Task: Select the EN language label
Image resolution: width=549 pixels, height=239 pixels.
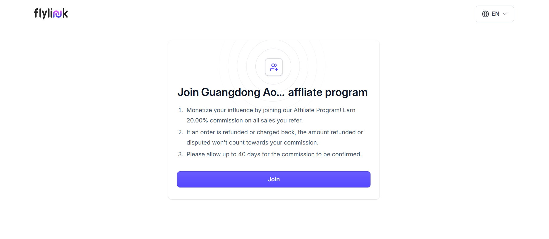Action: [495, 14]
